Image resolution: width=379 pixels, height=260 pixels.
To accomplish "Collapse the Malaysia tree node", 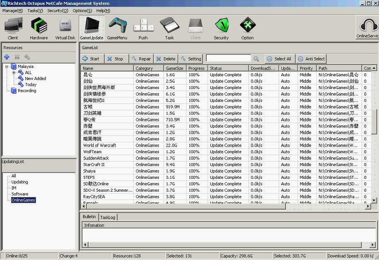I will click(7, 67).
